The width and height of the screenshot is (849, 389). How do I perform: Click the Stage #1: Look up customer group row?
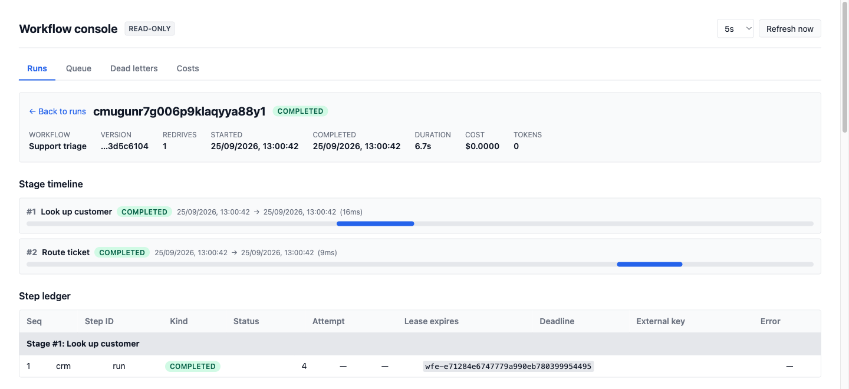point(420,344)
